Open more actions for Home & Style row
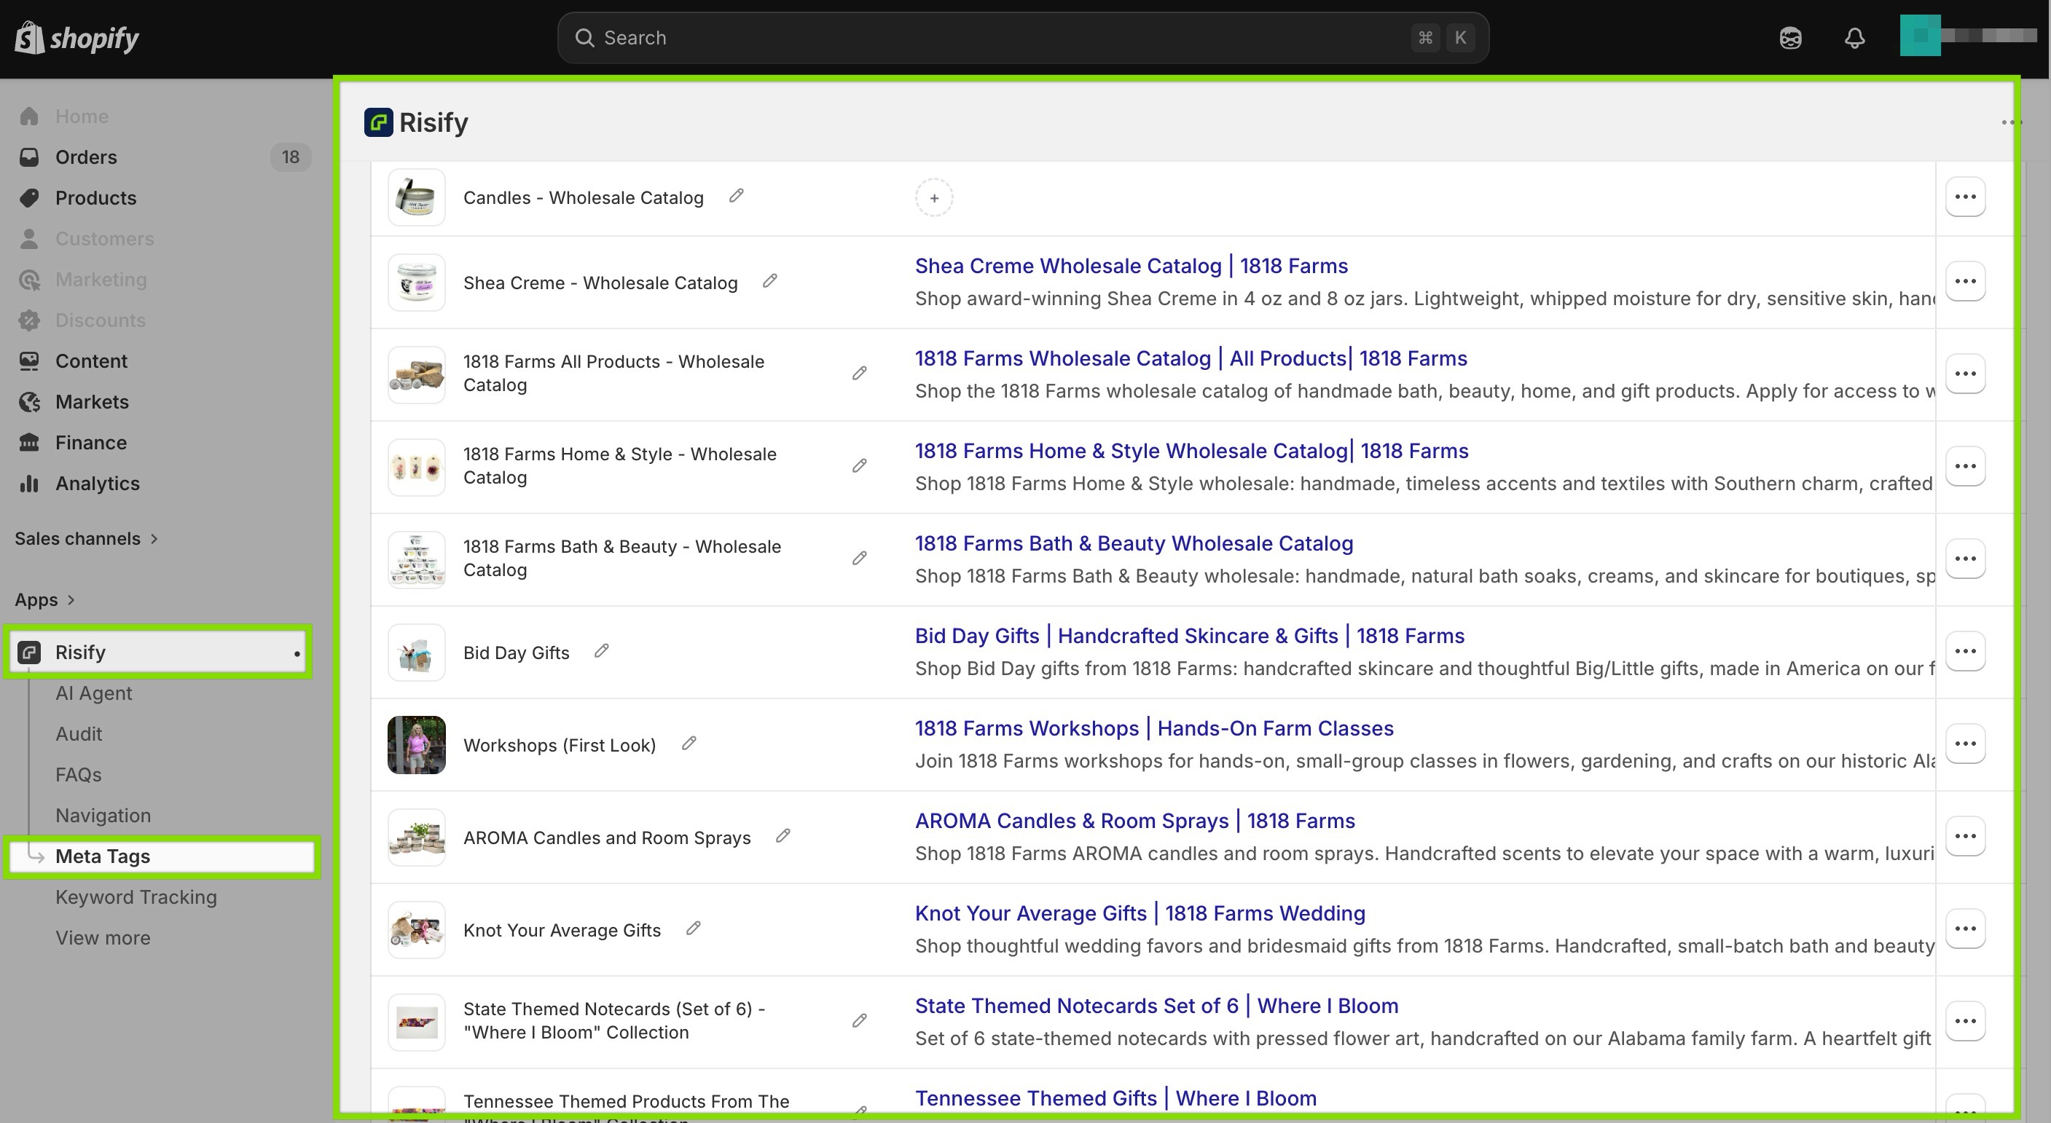The width and height of the screenshot is (2051, 1123). pos(1965,465)
